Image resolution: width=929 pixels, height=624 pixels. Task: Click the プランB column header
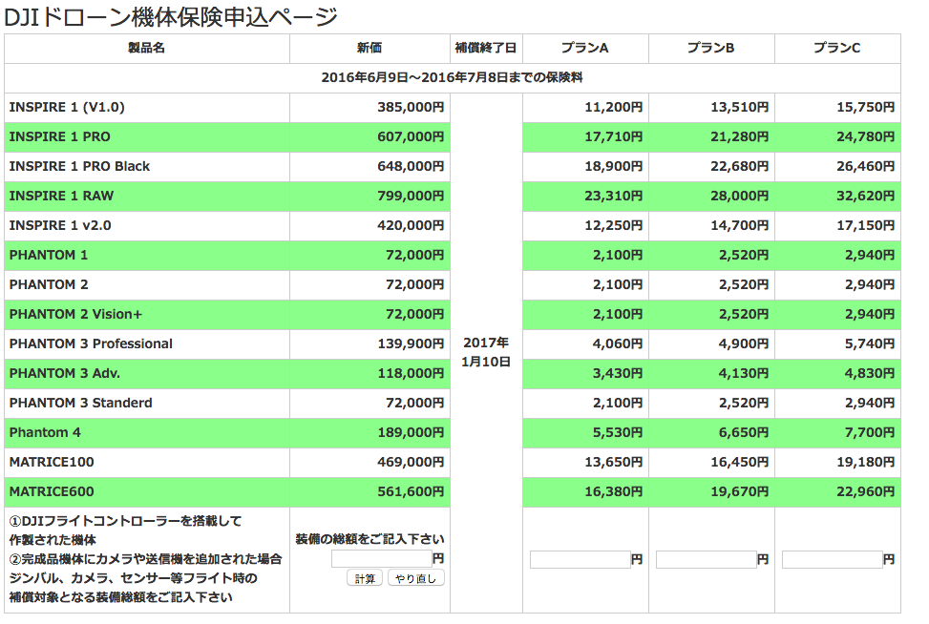tap(711, 48)
